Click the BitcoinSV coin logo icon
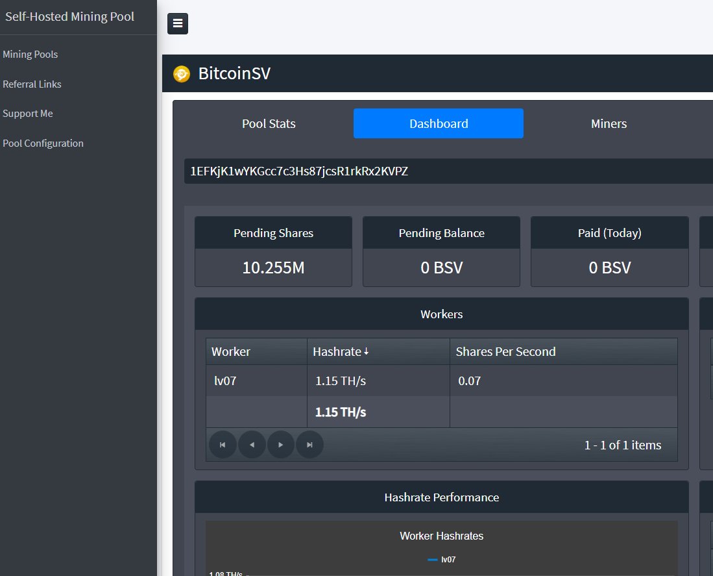Viewport: 713px width, 576px height. click(x=182, y=74)
